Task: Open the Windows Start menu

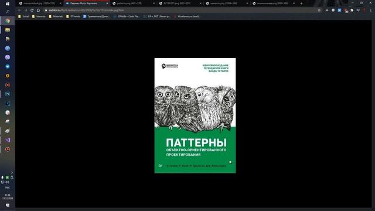Action: (x=8, y=4)
